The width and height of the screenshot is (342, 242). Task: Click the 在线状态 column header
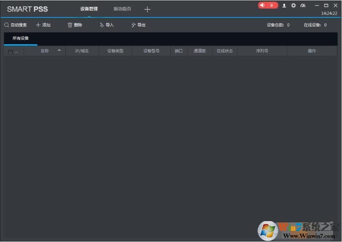[x=225, y=51]
